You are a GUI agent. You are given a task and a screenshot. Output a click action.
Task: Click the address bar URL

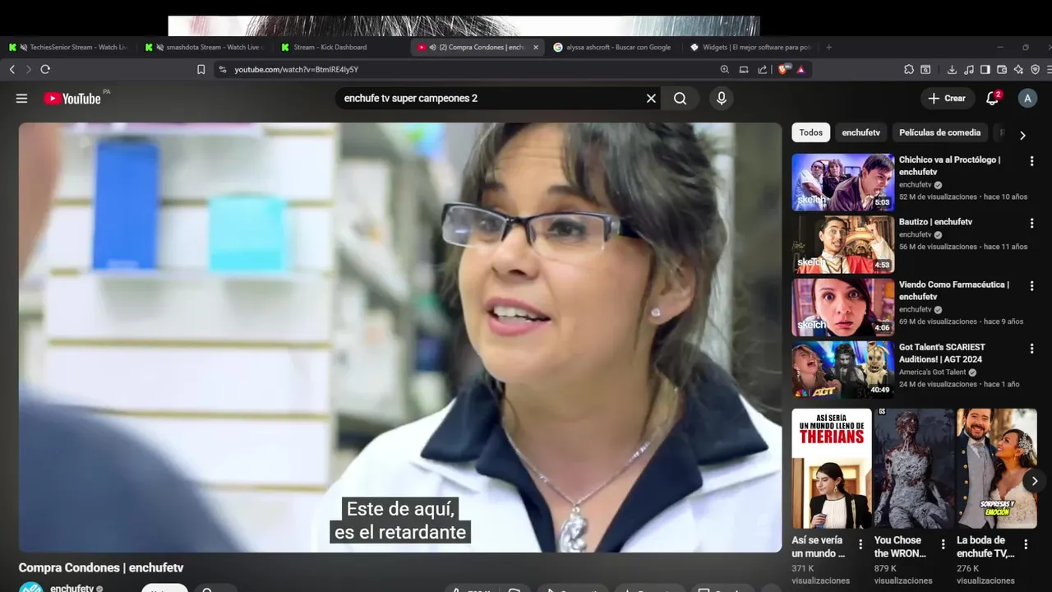296,70
